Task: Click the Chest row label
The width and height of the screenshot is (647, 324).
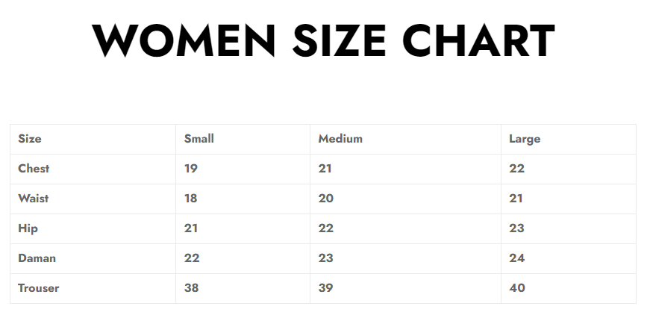Action: 34,169
